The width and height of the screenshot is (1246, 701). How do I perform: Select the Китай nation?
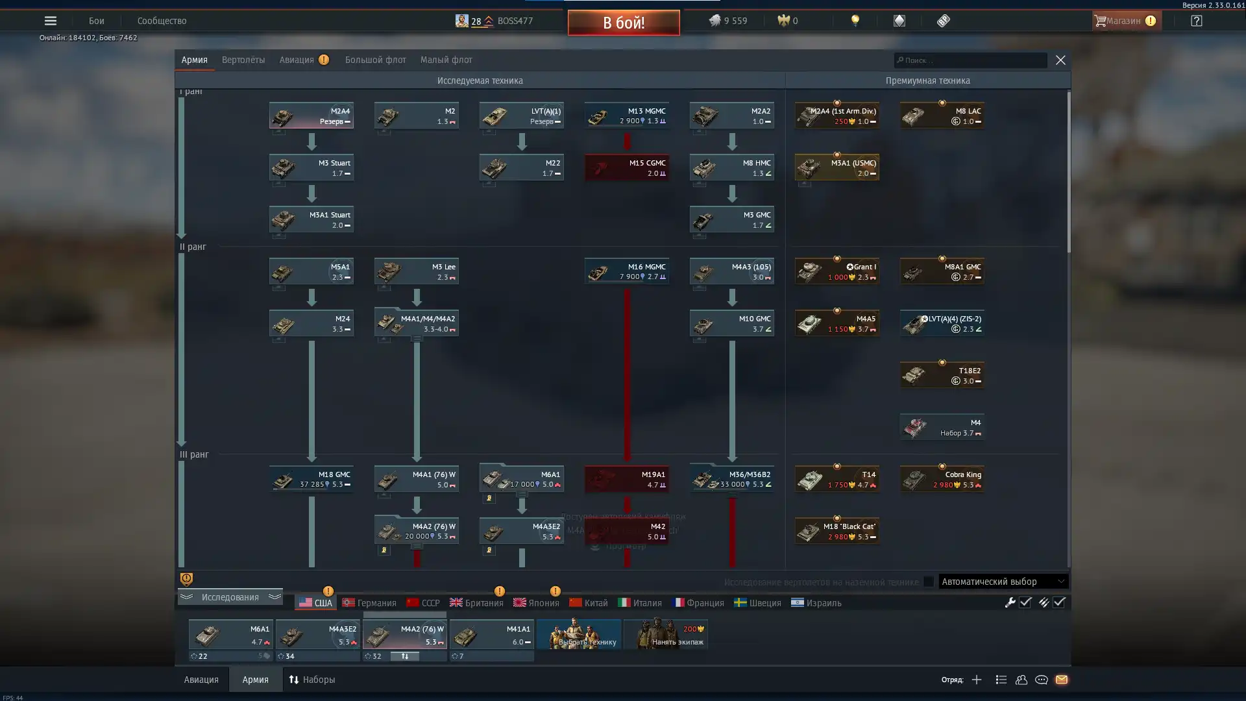[x=589, y=603]
